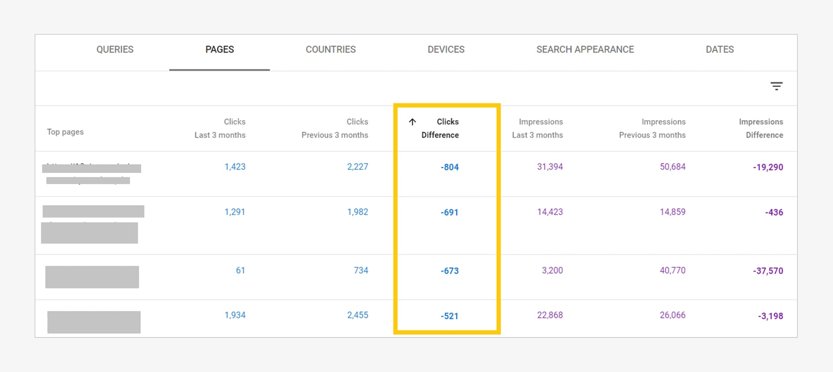Switch to the Devices tab
The width and height of the screenshot is (833, 372).
pos(446,49)
